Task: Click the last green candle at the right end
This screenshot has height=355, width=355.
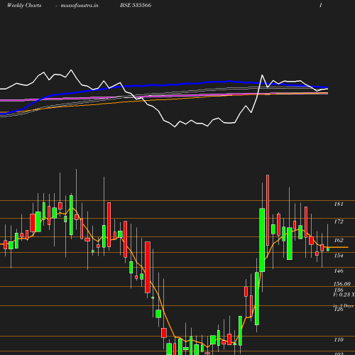Action: click(x=328, y=249)
